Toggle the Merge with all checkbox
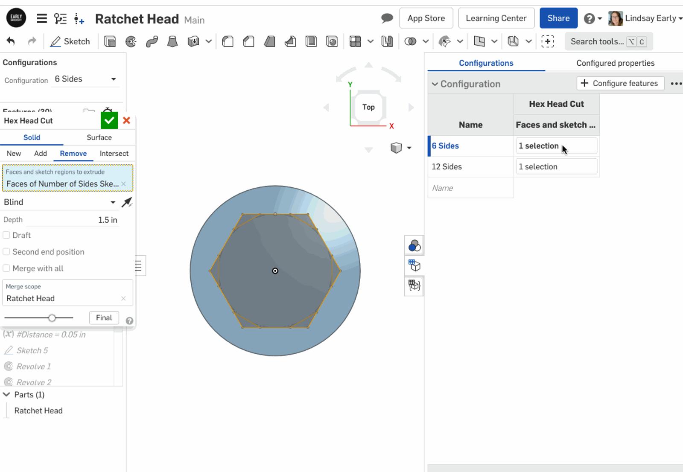The width and height of the screenshot is (683, 472). (x=6, y=268)
